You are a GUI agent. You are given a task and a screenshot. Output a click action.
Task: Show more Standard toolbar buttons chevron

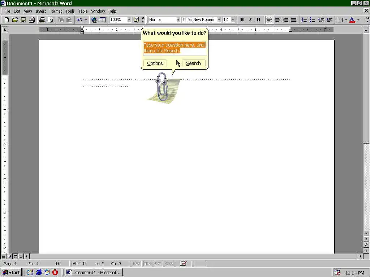143,20
